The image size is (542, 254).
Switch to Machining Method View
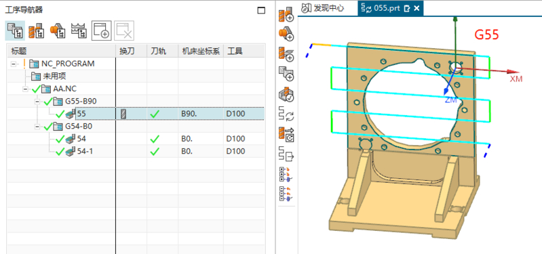[79, 30]
